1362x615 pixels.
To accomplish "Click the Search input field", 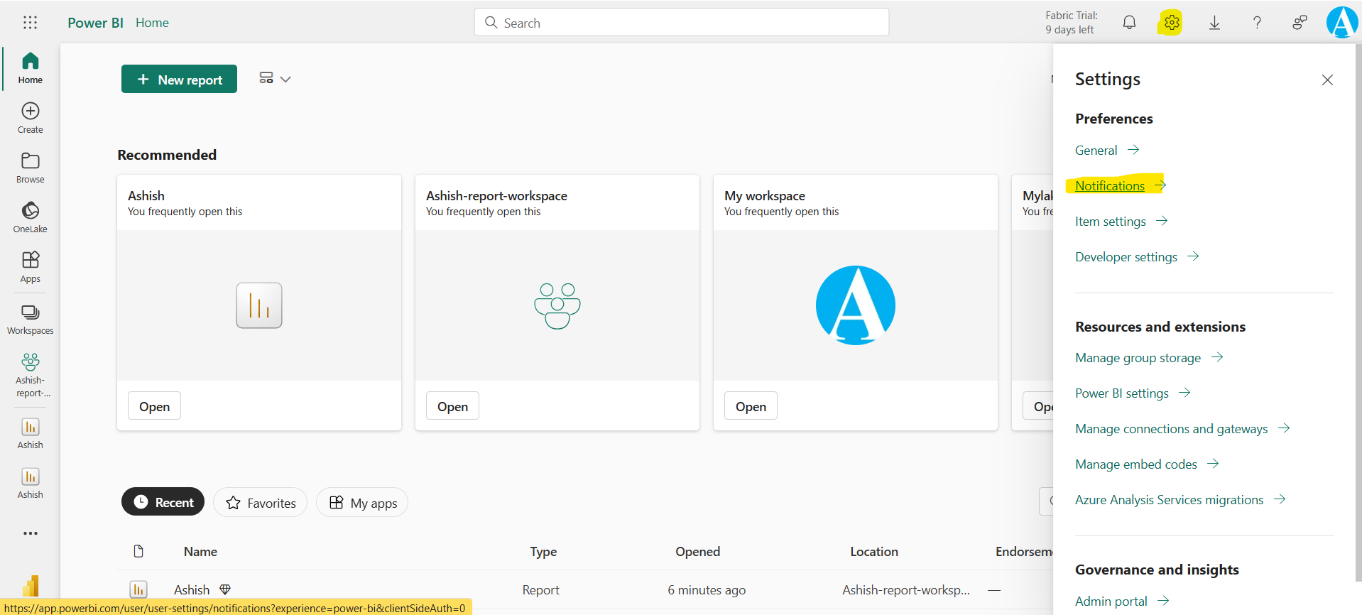I will point(682,23).
